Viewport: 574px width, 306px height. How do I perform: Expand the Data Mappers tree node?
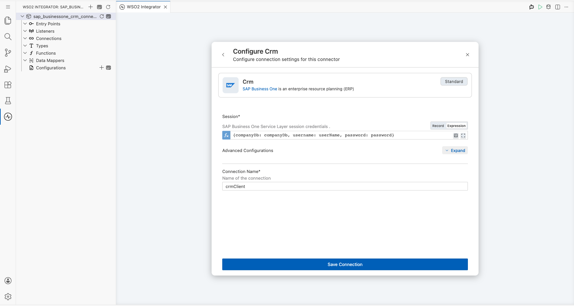[x=25, y=60]
